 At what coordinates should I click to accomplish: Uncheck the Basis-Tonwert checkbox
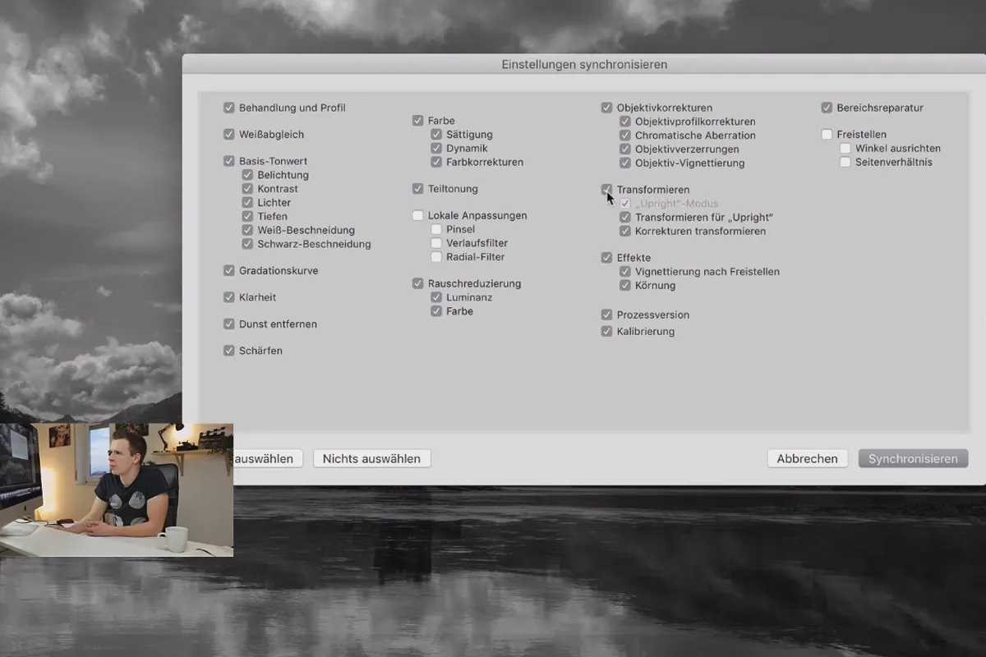point(229,161)
